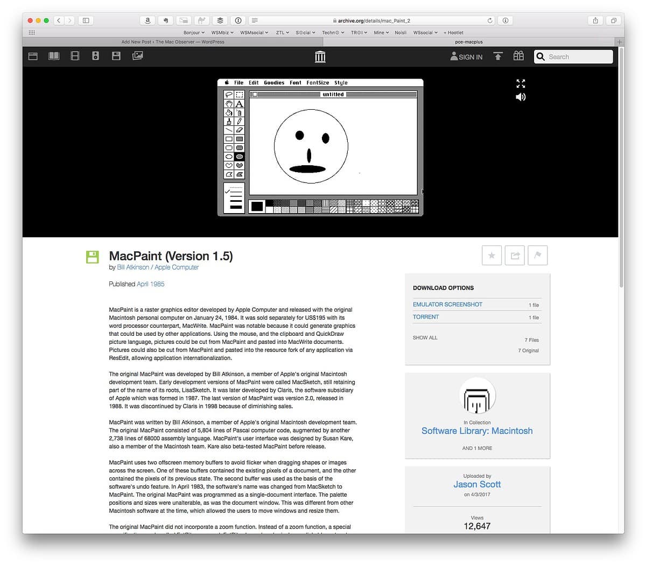This screenshot has height=565, width=646.
Task: Select the filled rectangle tool
Action: (x=240, y=139)
